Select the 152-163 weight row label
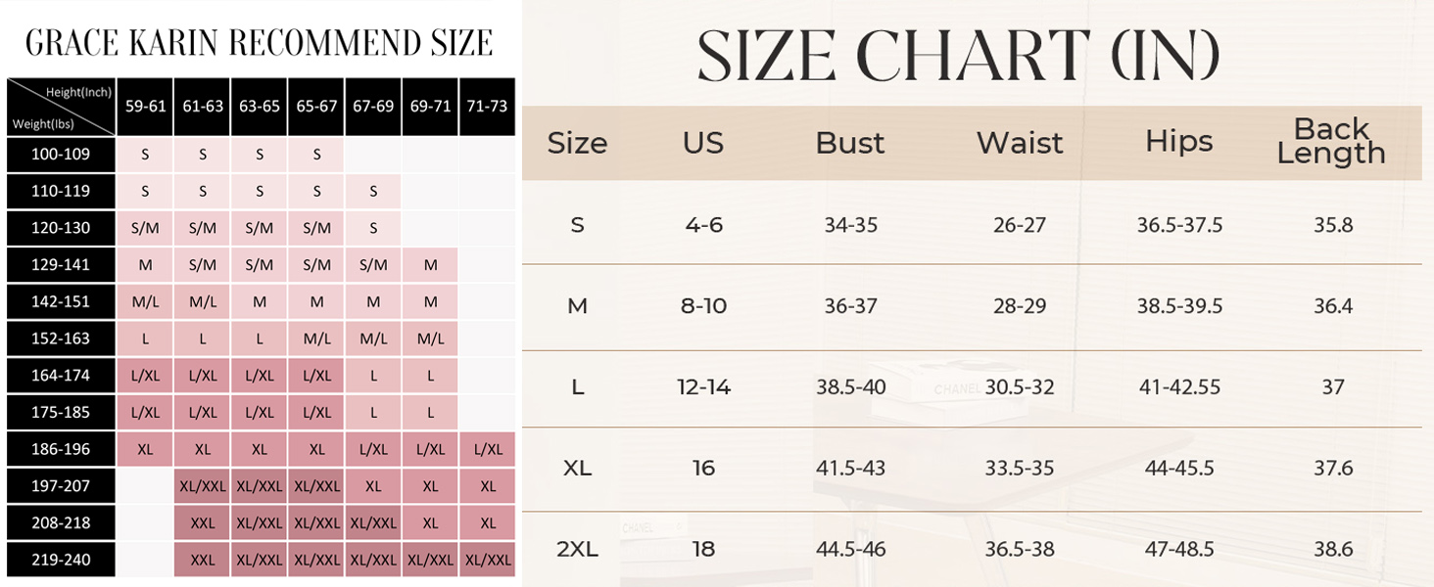Screen dimensions: 1434x587 (61, 339)
